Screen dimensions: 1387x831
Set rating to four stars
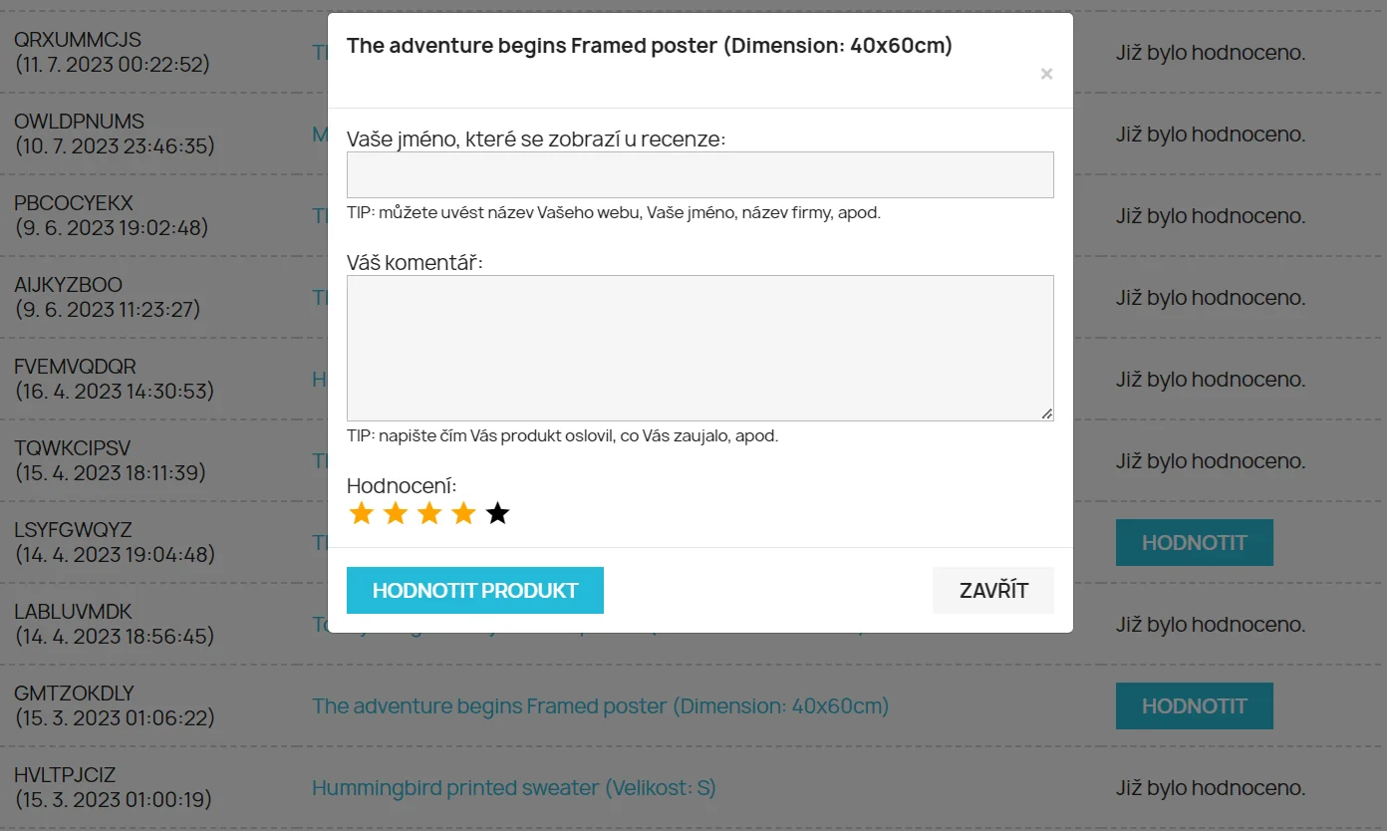point(463,514)
